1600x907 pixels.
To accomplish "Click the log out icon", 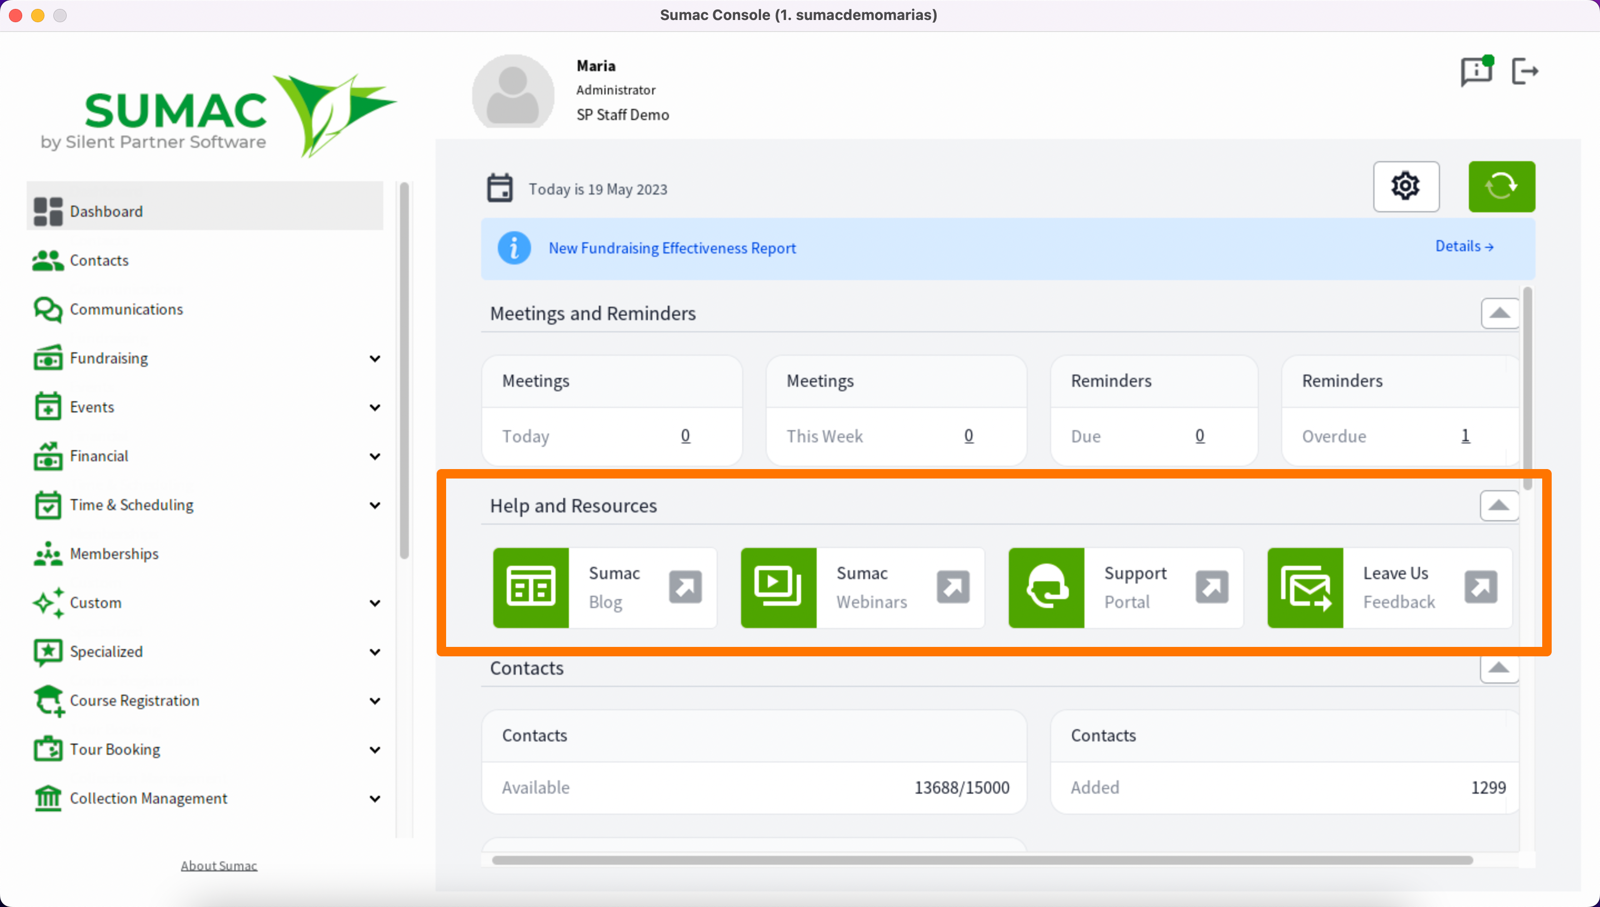I will coord(1526,71).
